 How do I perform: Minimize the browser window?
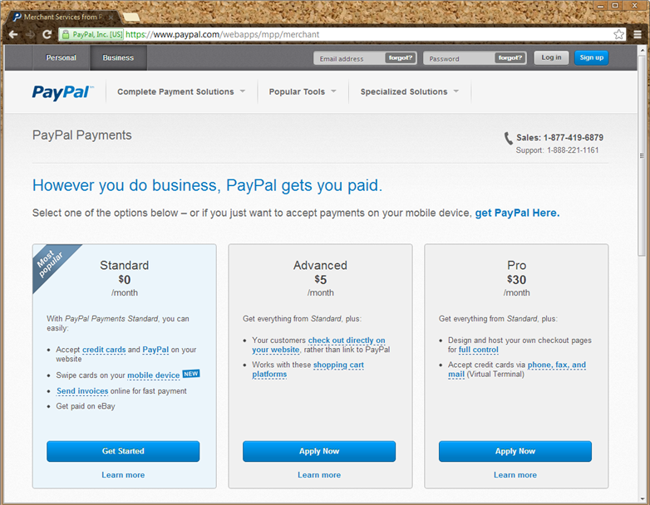coord(600,5)
